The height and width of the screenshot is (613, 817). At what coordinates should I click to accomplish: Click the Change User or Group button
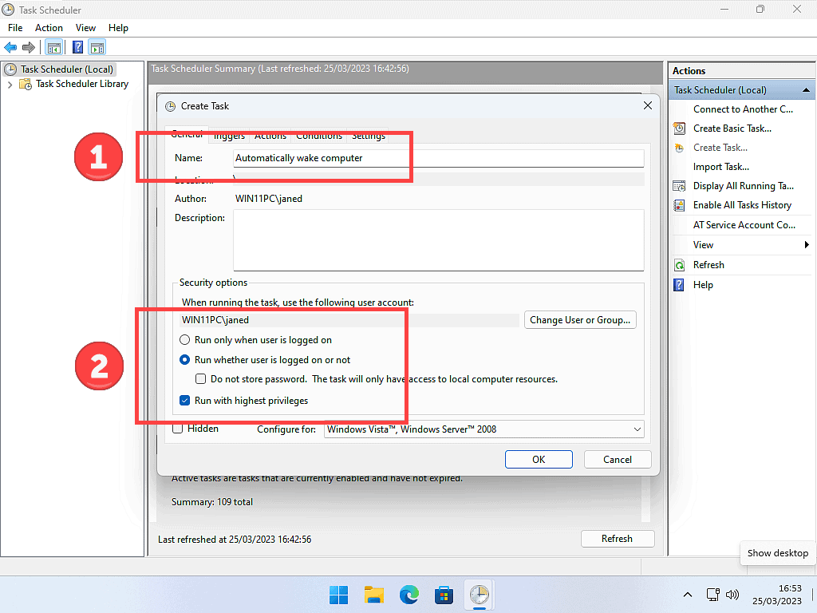(580, 320)
